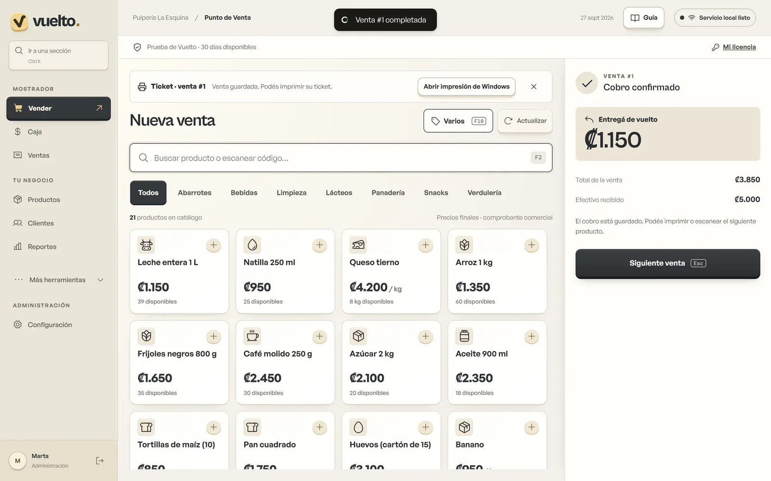
Task: Click the shield icon beside Prueba de Vuelto
Action: [137, 47]
